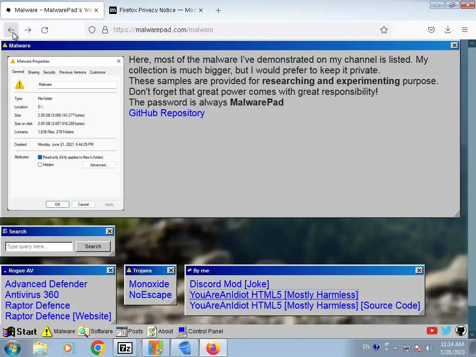Click the YouTube icon in site taskbar
This screenshot has width=476, height=357.
point(432,331)
